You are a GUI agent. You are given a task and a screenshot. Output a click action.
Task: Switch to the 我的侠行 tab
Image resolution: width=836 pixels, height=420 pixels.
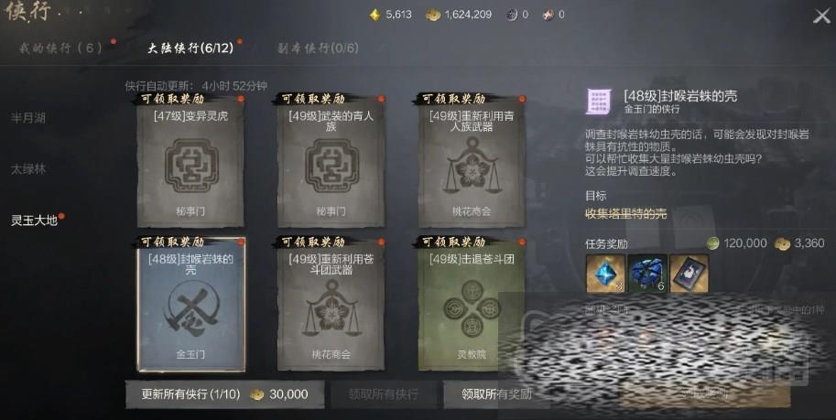point(60,48)
